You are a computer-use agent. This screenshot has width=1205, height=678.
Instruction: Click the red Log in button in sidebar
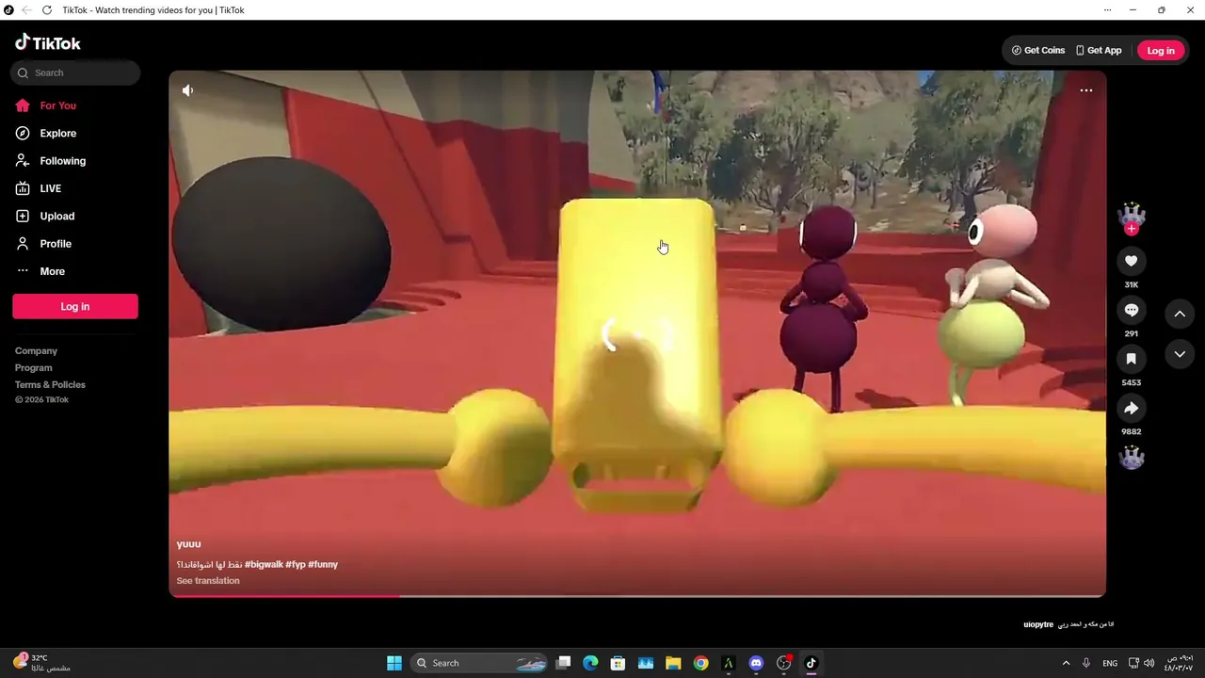click(x=75, y=306)
